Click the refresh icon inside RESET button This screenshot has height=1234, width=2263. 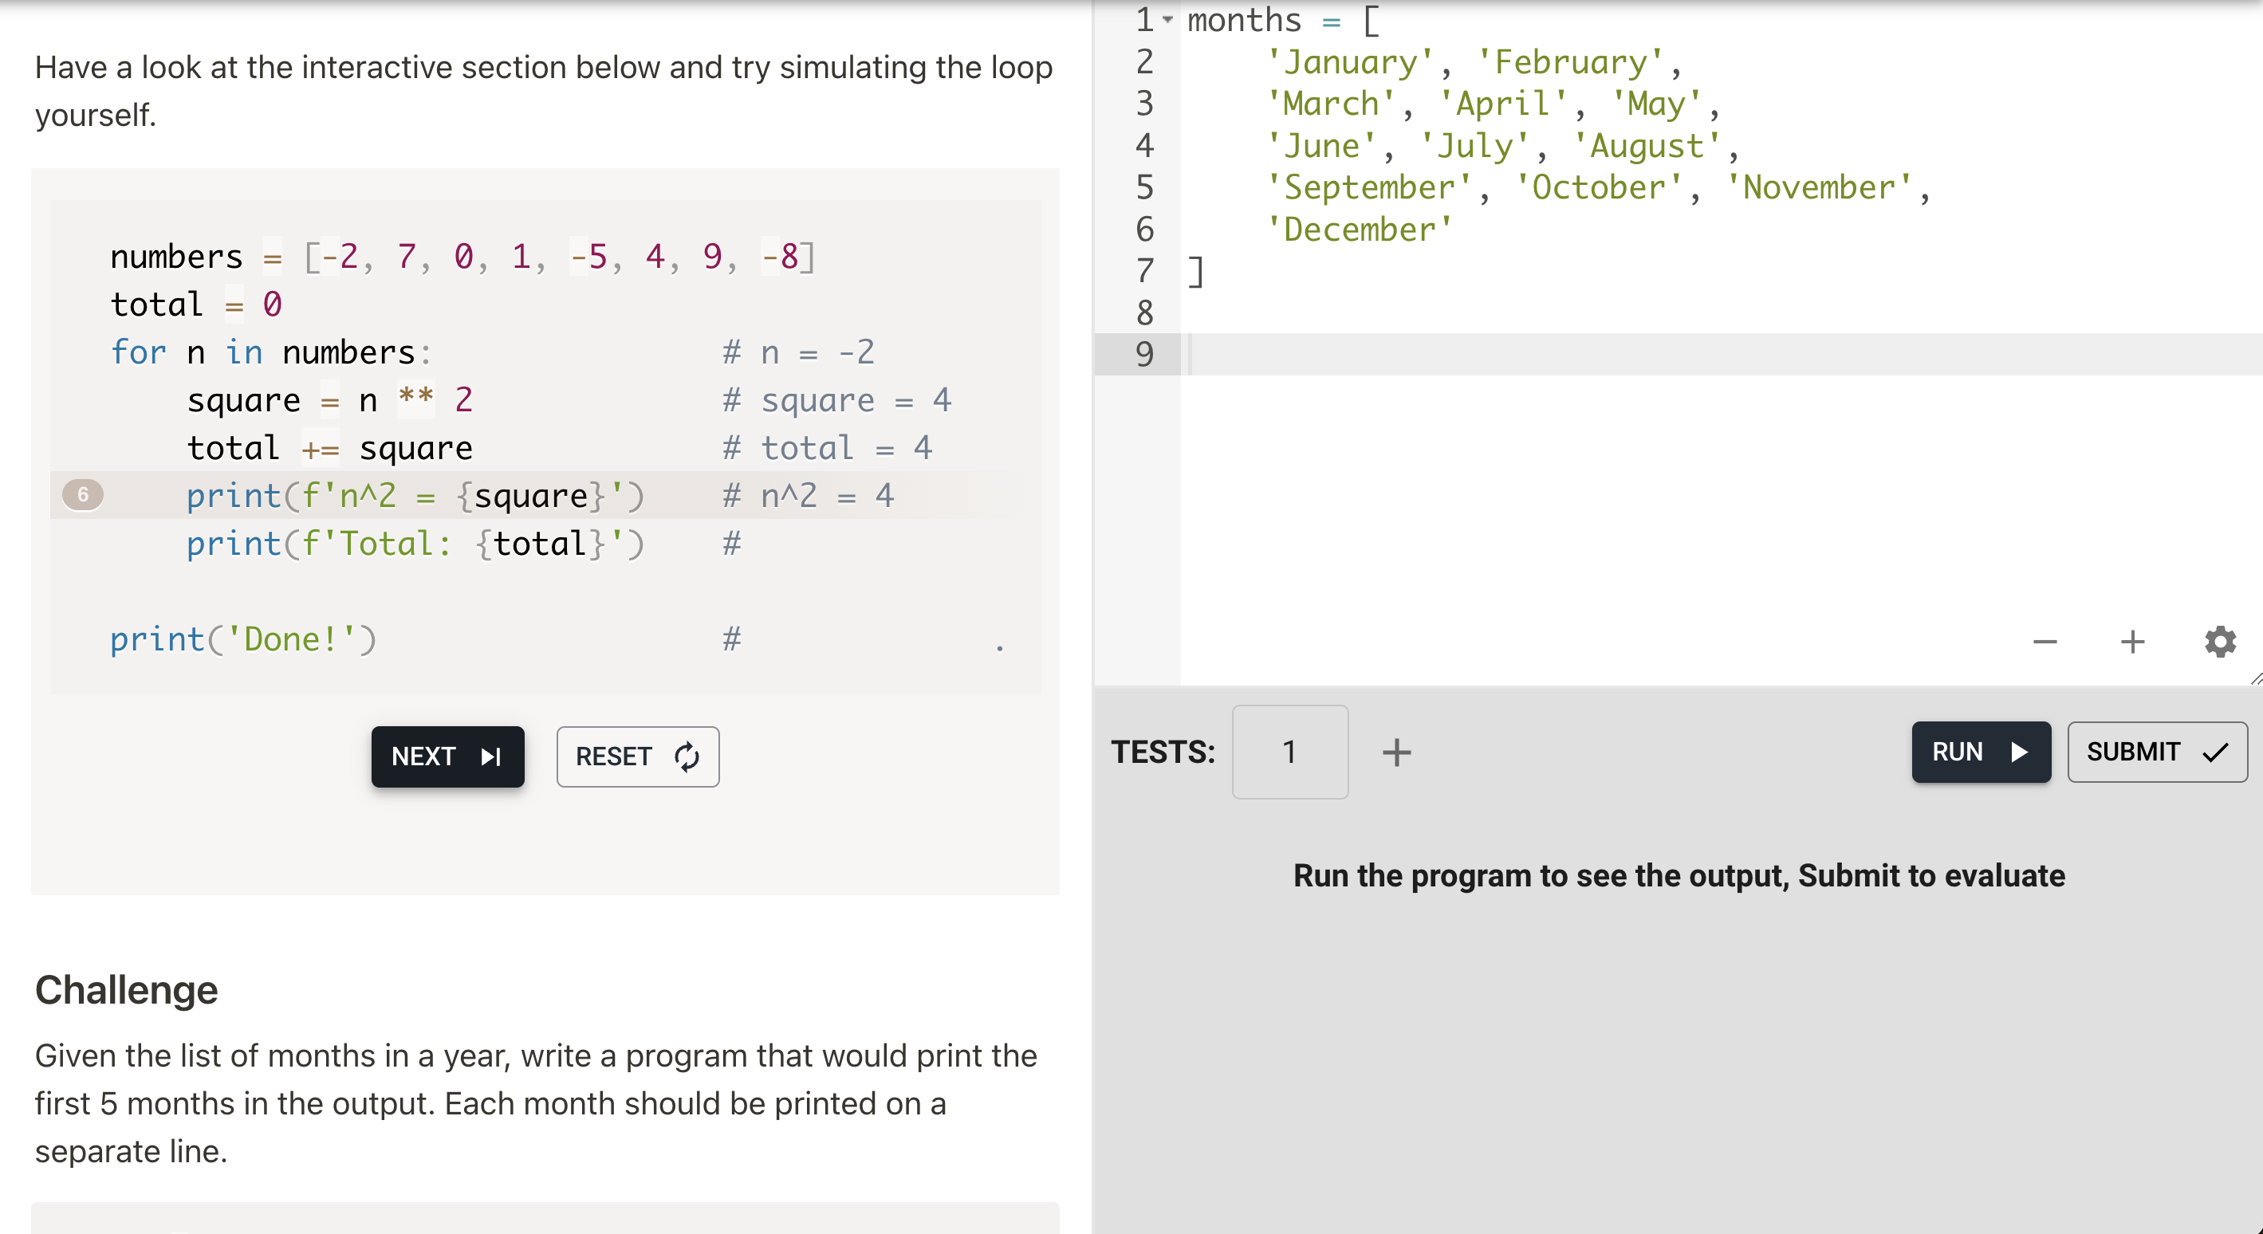(x=687, y=757)
